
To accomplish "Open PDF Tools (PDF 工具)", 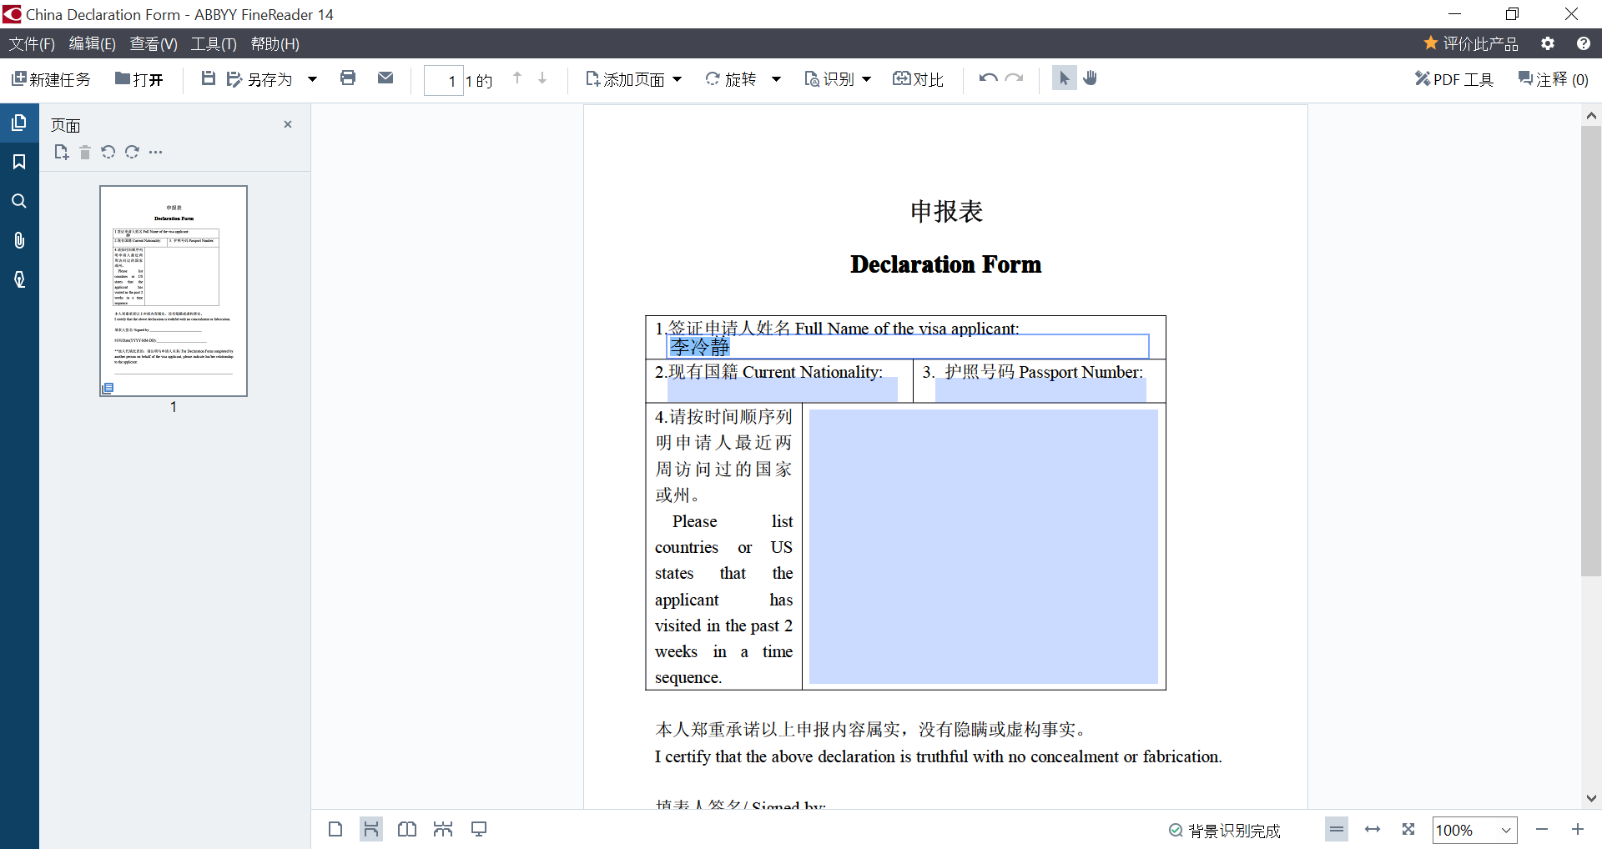I will click(1454, 79).
